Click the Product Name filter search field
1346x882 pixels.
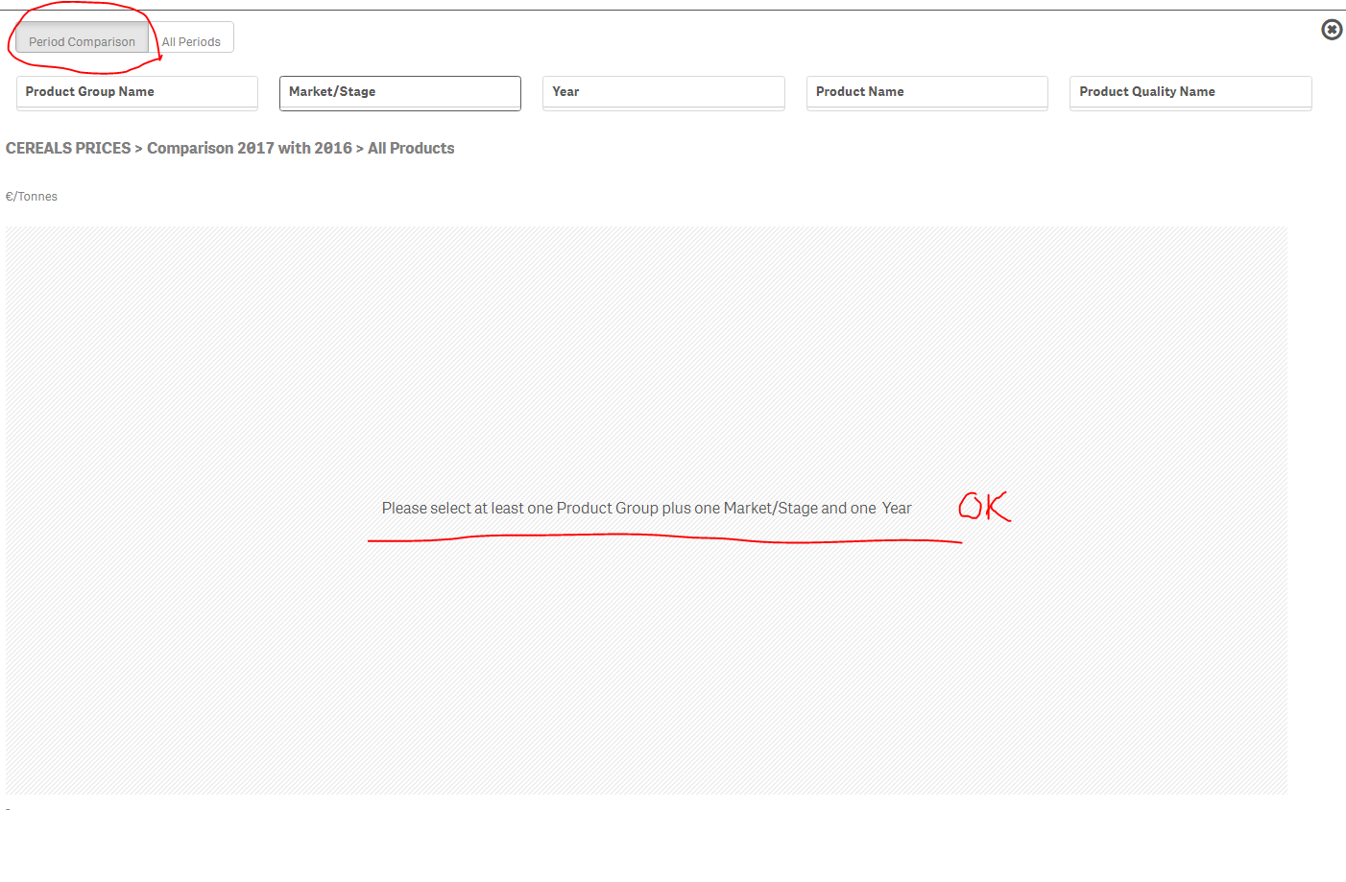(926, 92)
